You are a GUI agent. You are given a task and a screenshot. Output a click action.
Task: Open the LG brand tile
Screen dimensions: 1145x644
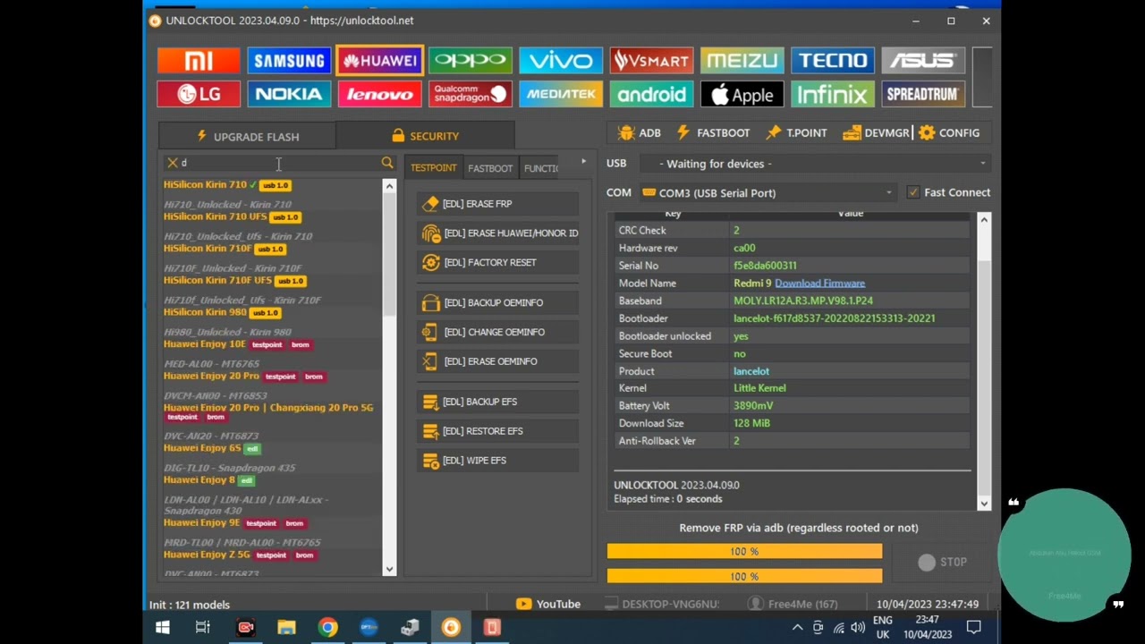199,94
